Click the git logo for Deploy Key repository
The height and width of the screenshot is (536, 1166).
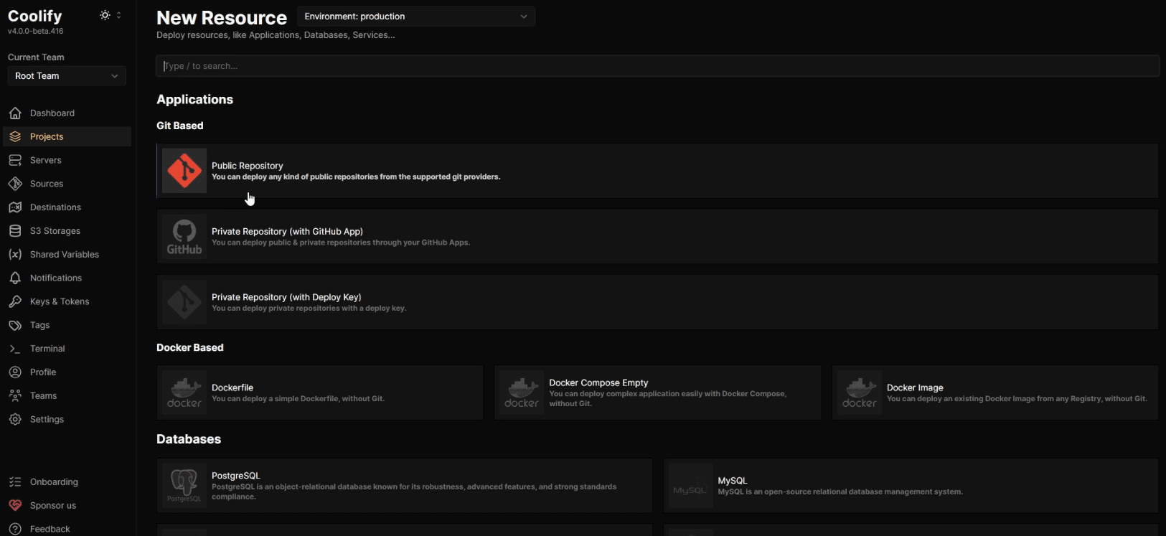184,302
